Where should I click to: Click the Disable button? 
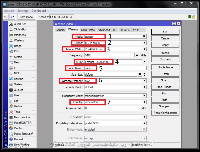[x=165, y=53]
